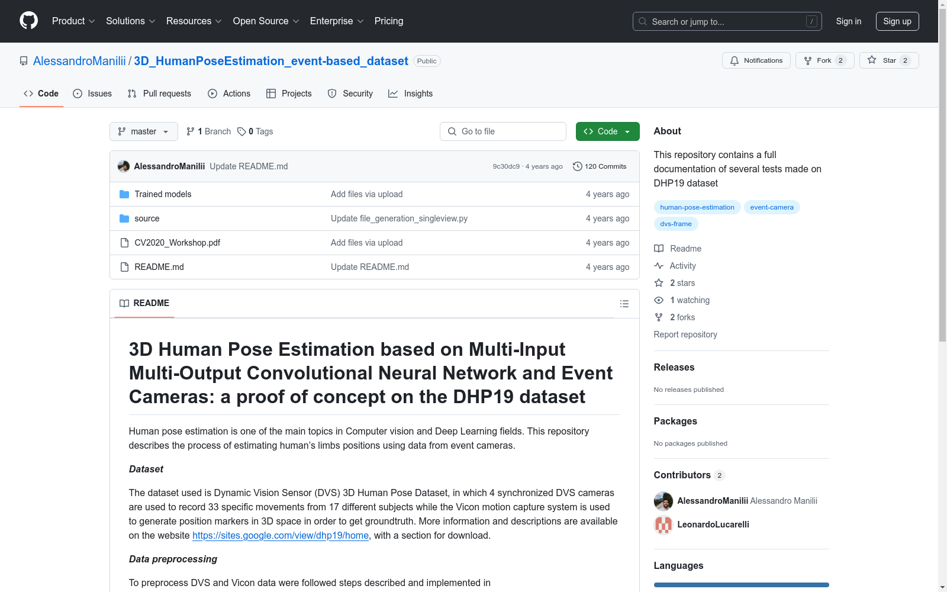Screen dimensions: 947x592
Task: Open the source folder
Action: (147, 218)
